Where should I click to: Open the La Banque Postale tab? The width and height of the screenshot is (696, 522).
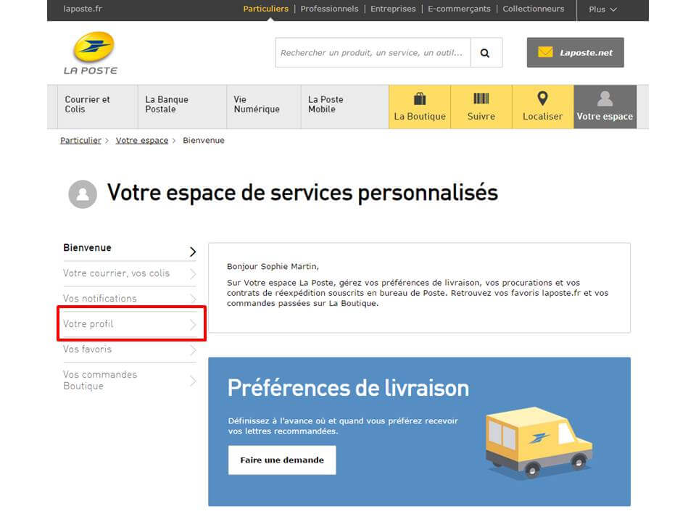pos(168,103)
